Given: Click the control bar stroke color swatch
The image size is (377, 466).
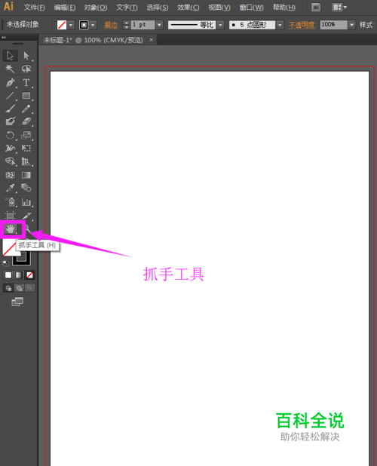Looking at the screenshot, I should pyautogui.click(x=84, y=25).
